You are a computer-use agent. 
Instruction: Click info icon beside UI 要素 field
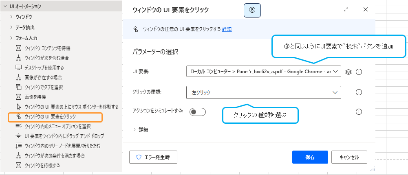(x=359, y=72)
